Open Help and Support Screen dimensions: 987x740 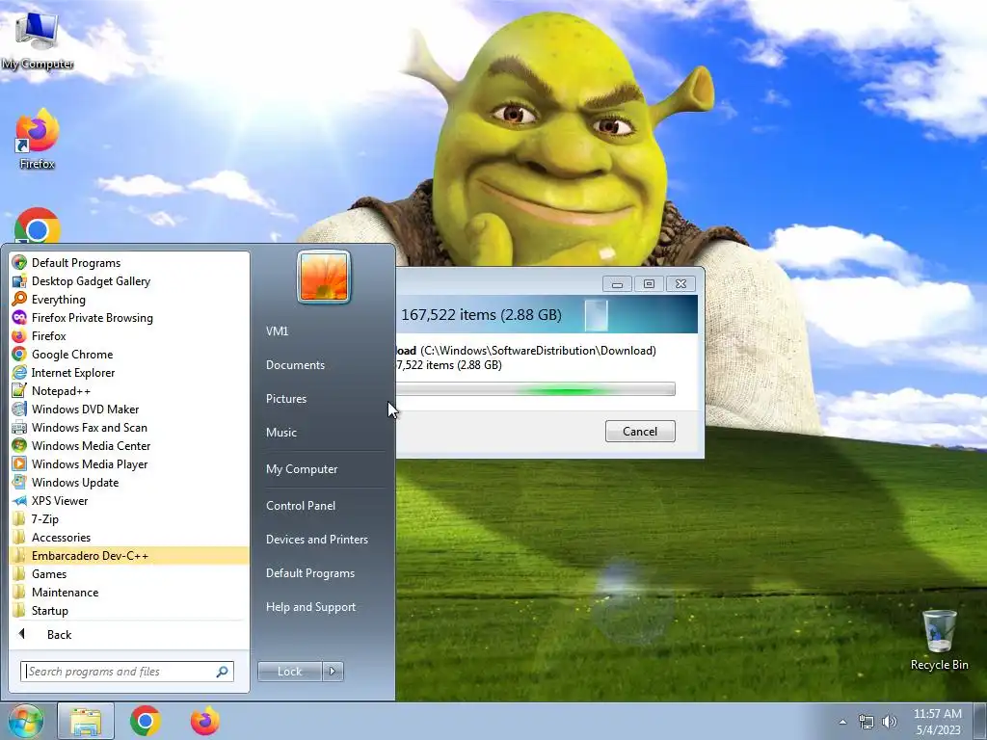pos(310,607)
